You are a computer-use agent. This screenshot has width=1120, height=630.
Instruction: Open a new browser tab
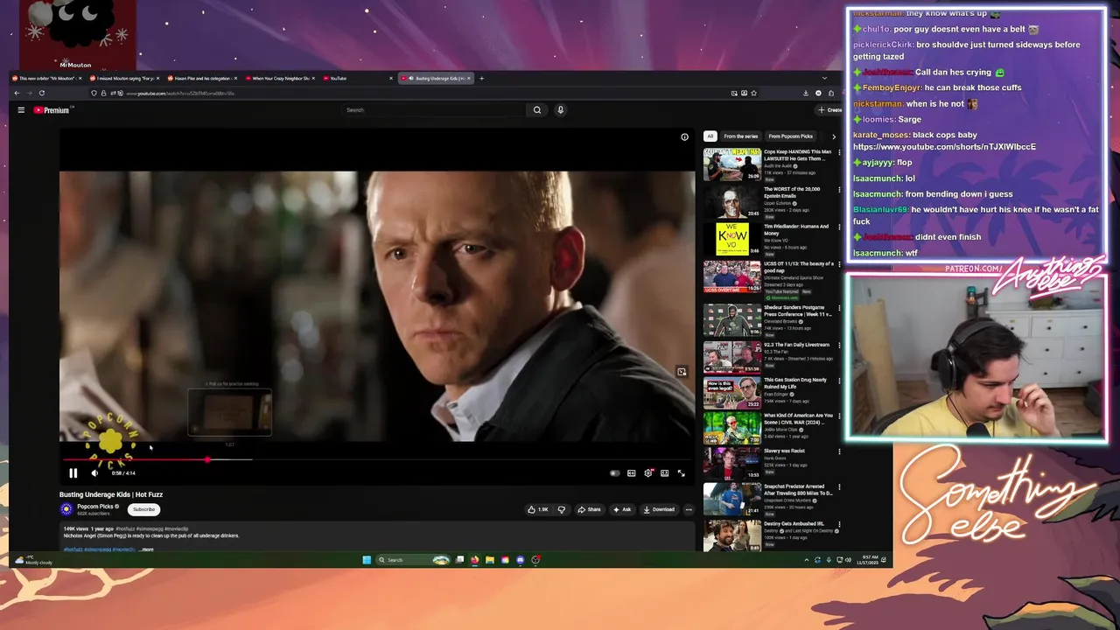coord(481,78)
